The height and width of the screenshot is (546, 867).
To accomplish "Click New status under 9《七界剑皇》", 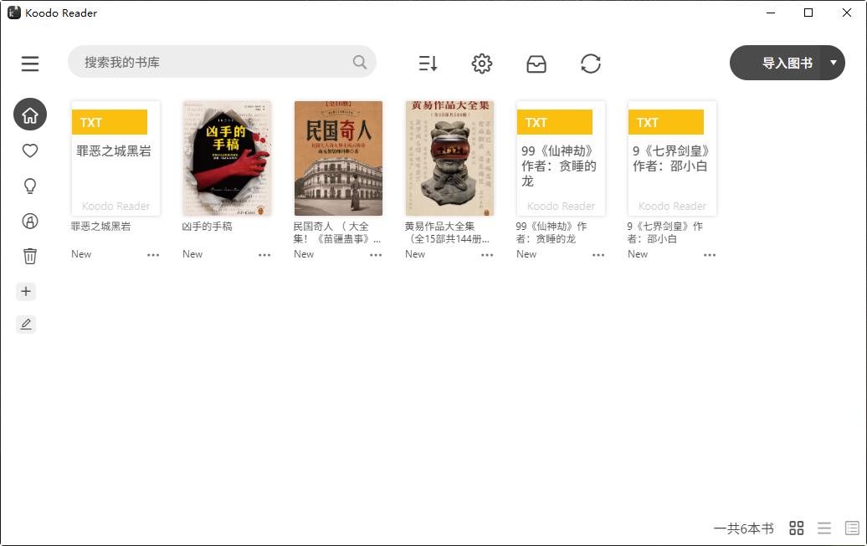I will [x=638, y=254].
